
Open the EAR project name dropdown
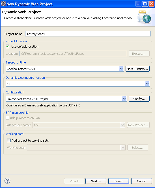tap(122, 125)
